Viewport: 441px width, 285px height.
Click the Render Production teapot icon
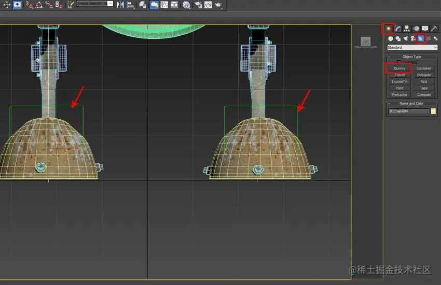[x=218, y=5]
